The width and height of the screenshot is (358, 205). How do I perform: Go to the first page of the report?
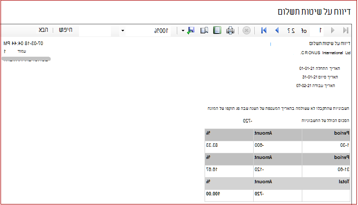click(x=345, y=30)
